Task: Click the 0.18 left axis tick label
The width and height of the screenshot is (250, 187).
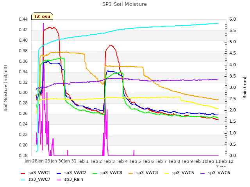Action: pyautogui.click(x=23, y=155)
